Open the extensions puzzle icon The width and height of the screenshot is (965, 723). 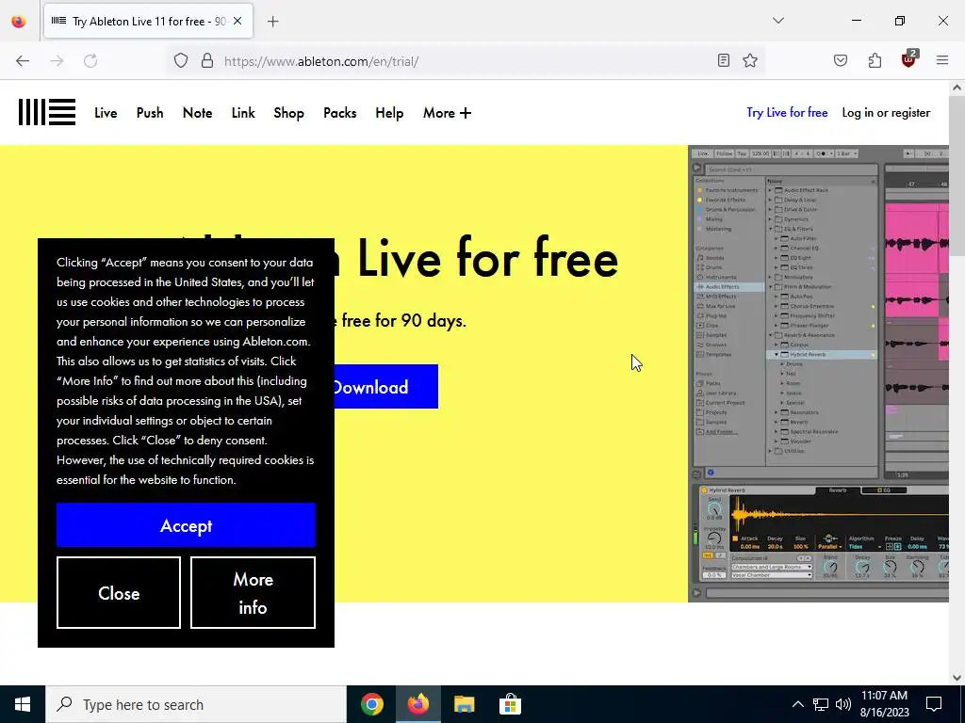click(875, 60)
